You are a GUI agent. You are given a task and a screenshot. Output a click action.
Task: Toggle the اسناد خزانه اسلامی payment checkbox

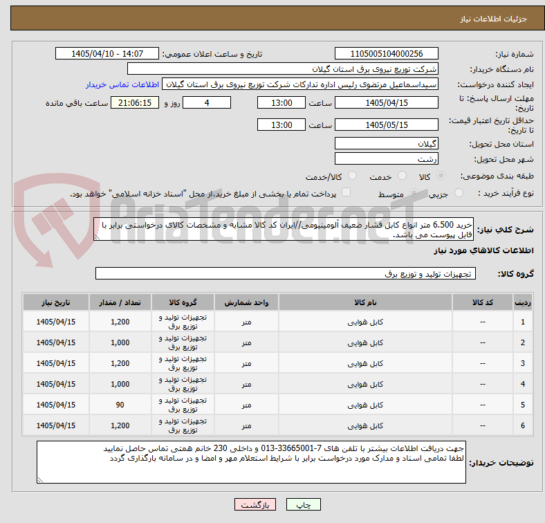(347, 192)
